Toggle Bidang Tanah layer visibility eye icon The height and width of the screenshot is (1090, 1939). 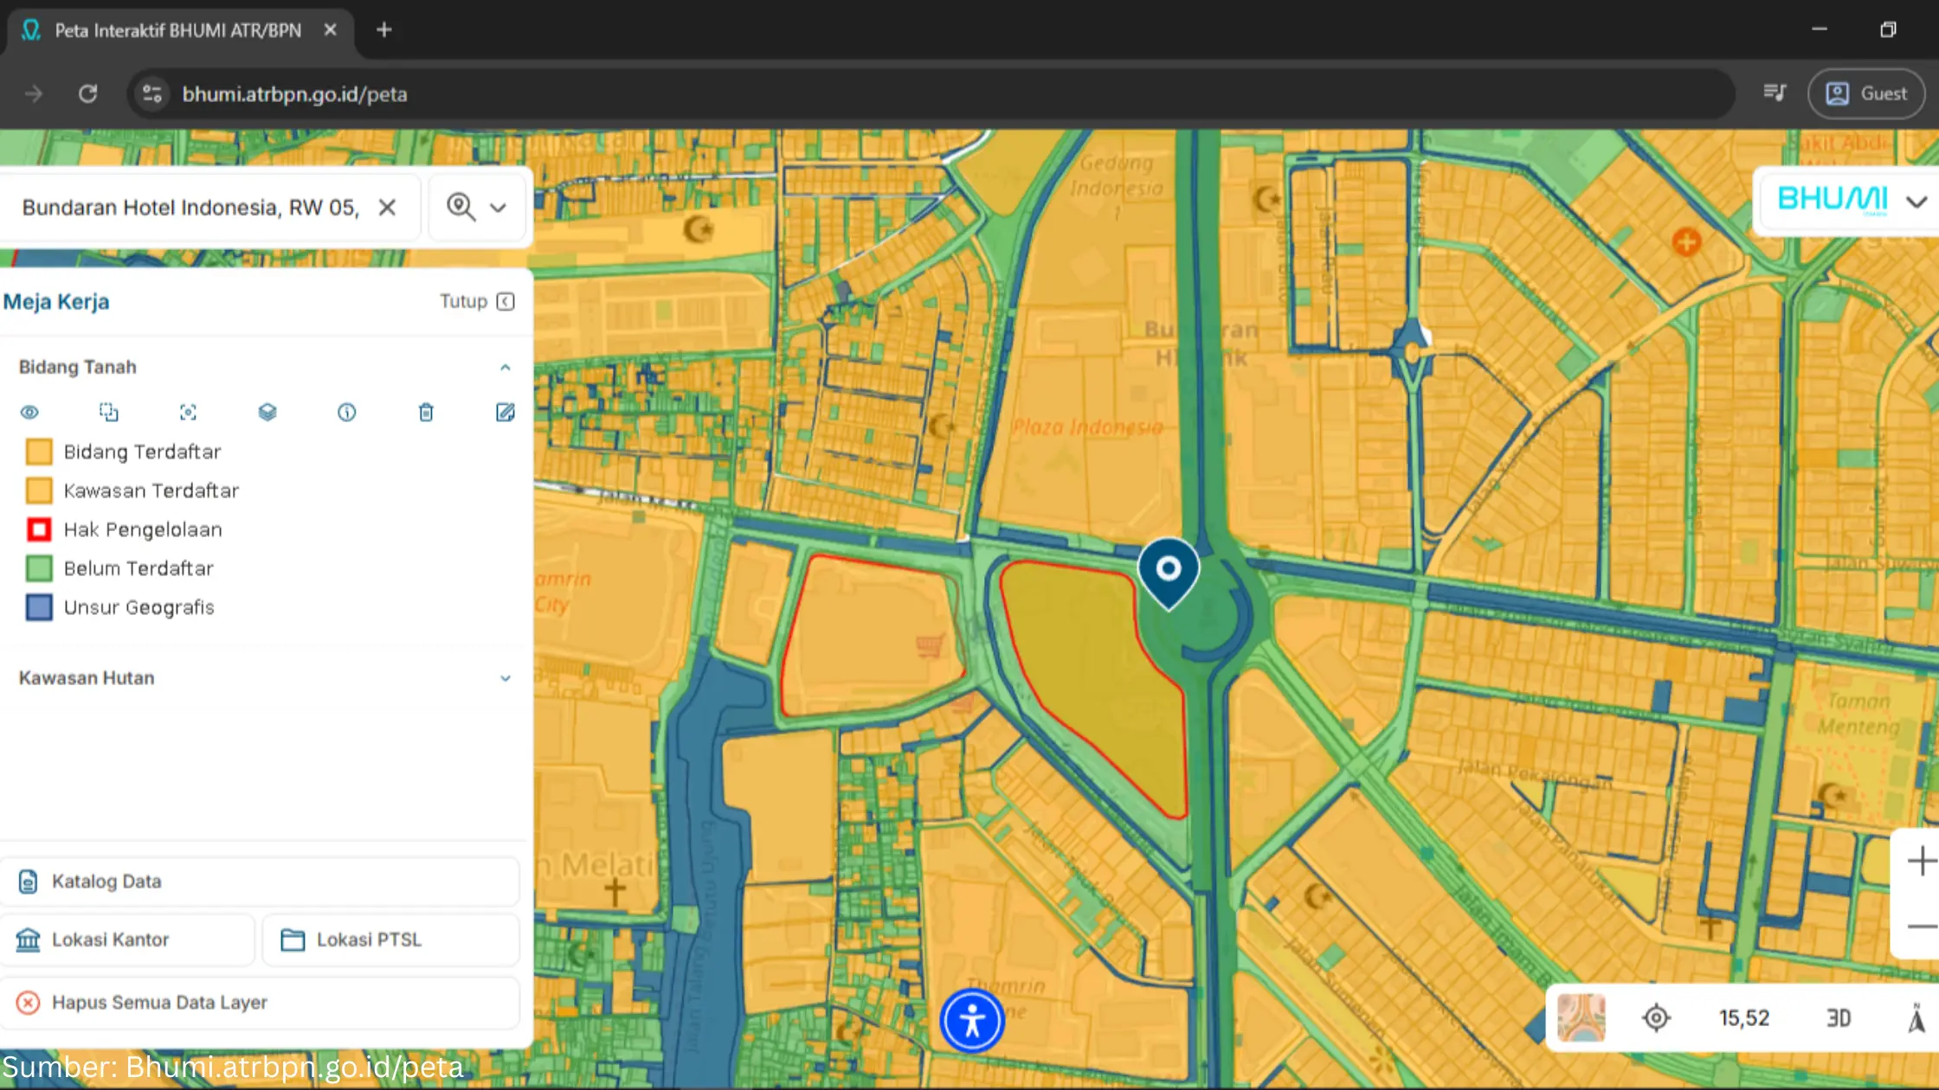point(29,413)
